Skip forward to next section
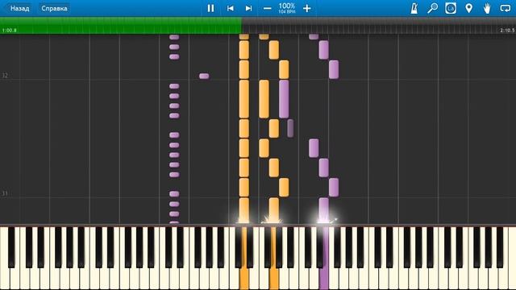516x290 pixels. (x=248, y=8)
